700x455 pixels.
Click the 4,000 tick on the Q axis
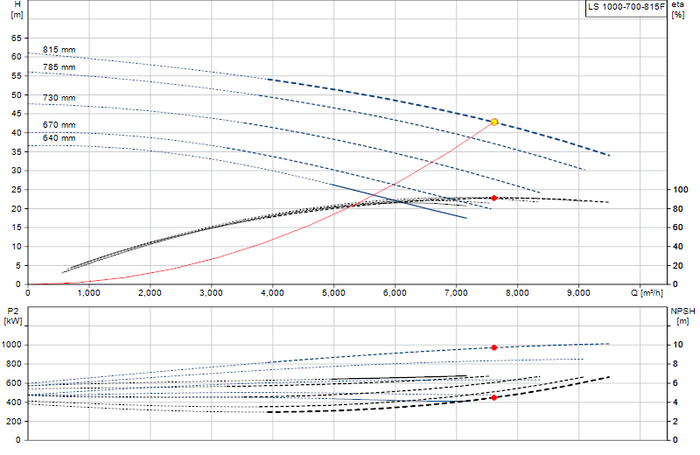coord(272,293)
